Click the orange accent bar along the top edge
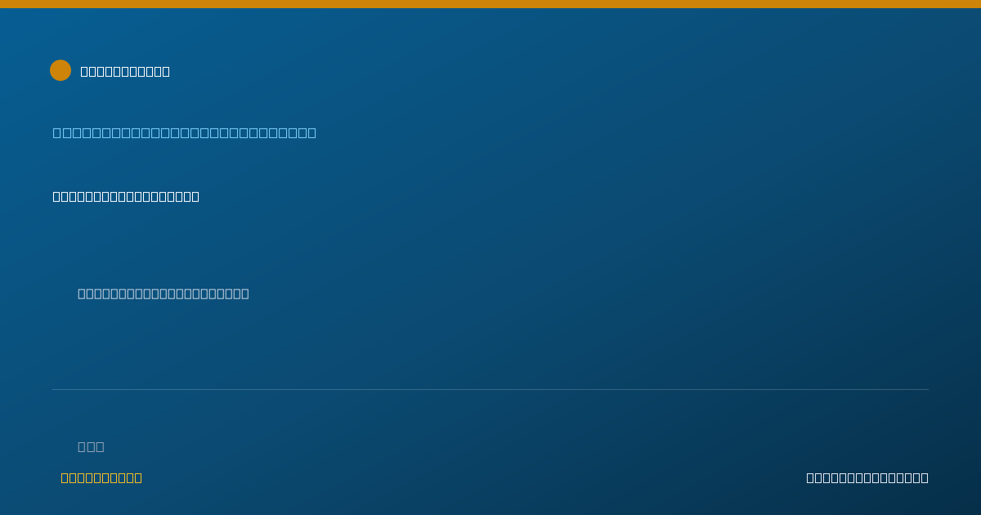Viewport: 981px width, 515px height. [x=490, y=4]
